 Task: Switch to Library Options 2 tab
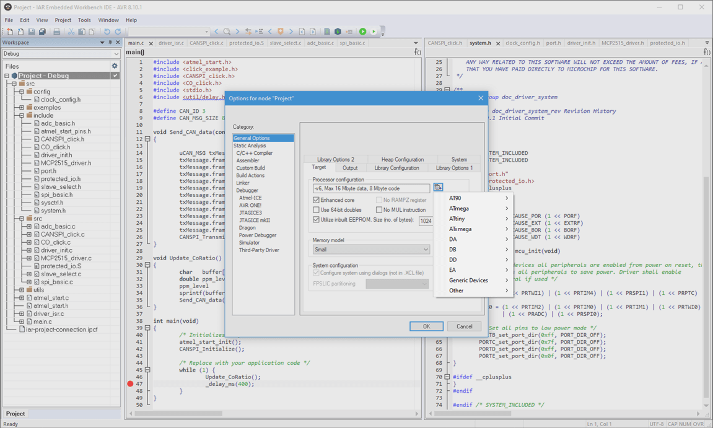(336, 160)
